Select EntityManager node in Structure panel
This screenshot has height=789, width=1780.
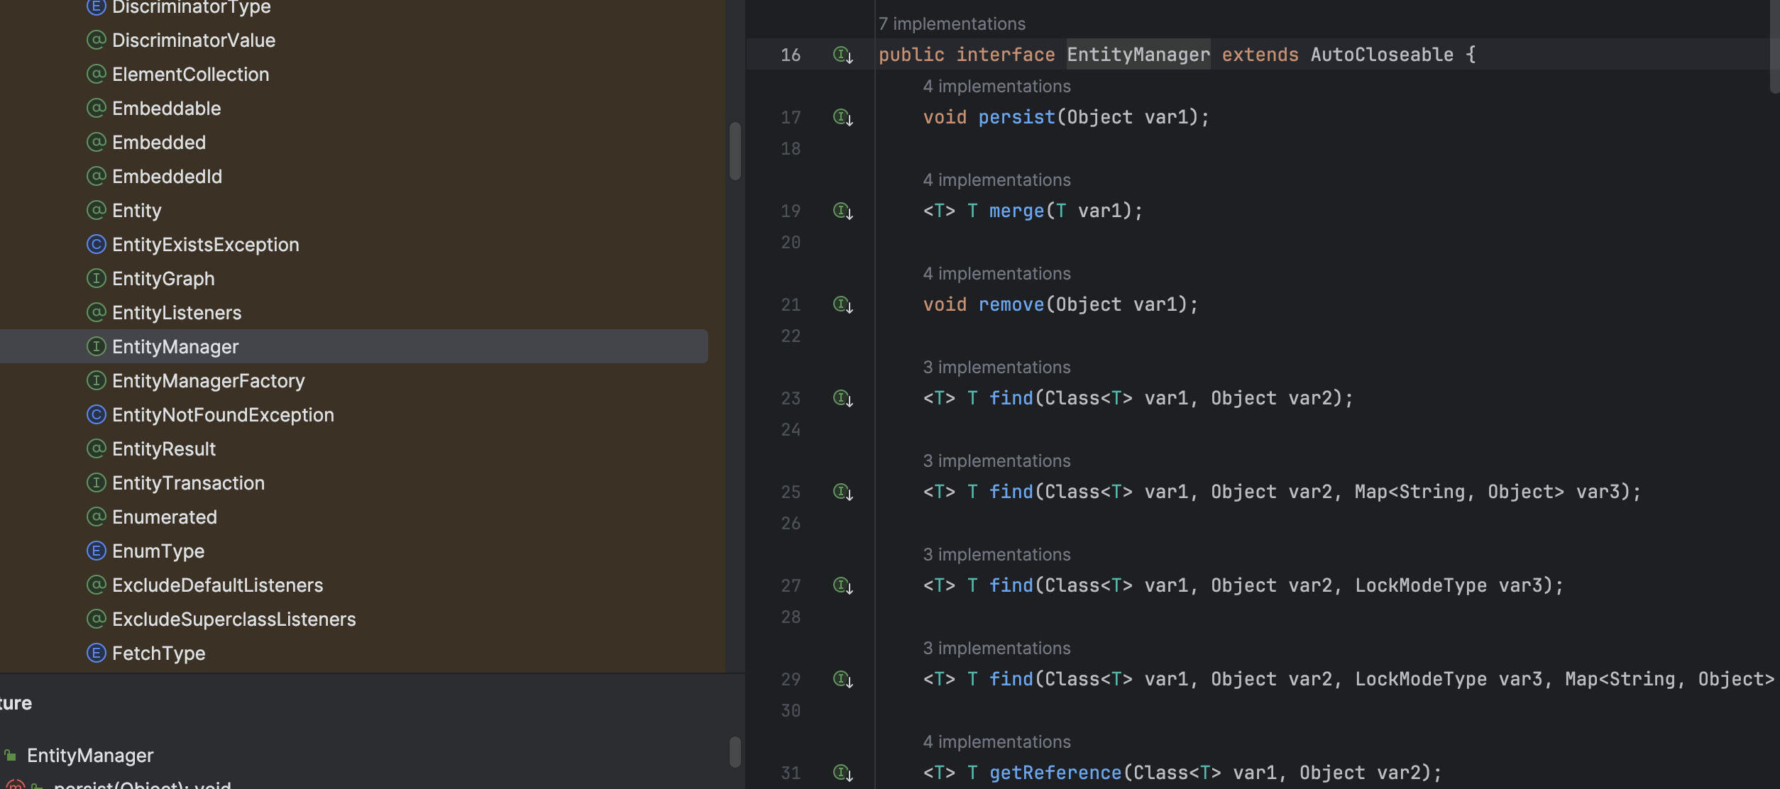(90, 756)
